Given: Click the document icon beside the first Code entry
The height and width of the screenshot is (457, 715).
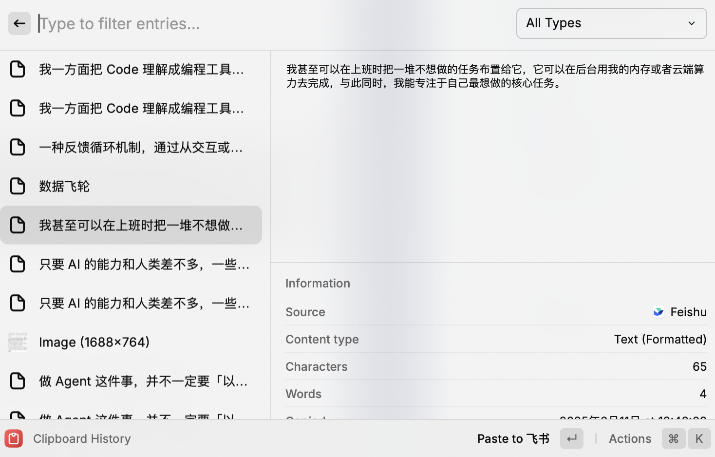Looking at the screenshot, I should coord(18,69).
